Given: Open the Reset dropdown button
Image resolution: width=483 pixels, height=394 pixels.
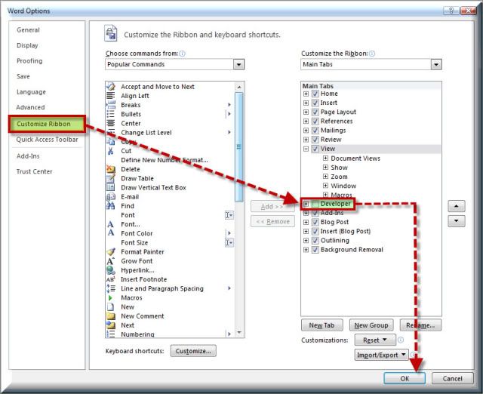Looking at the screenshot, I should click(x=375, y=340).
